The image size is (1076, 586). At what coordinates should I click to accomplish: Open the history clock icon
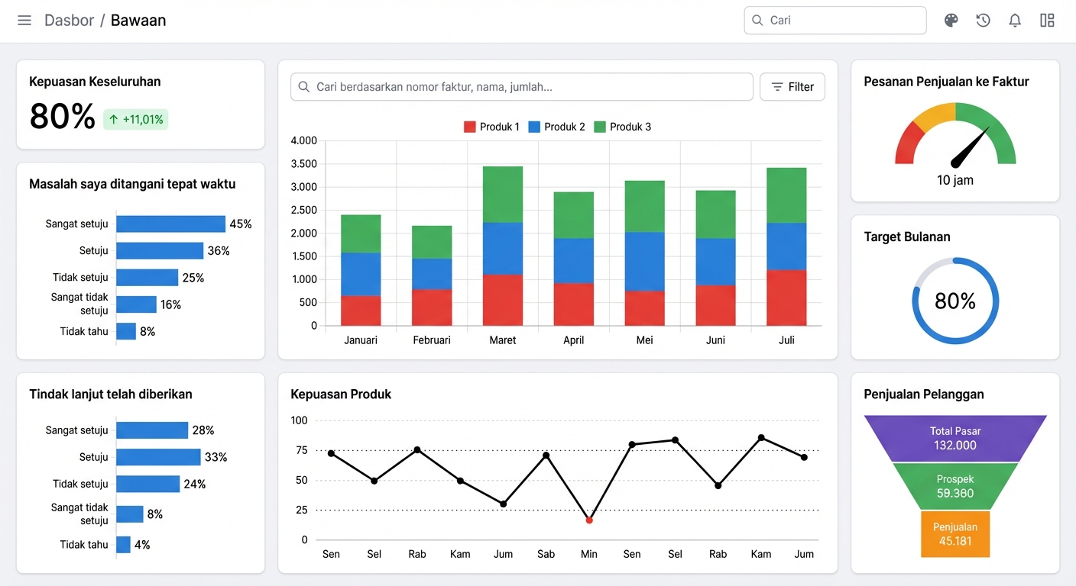(x=983, y=21)
